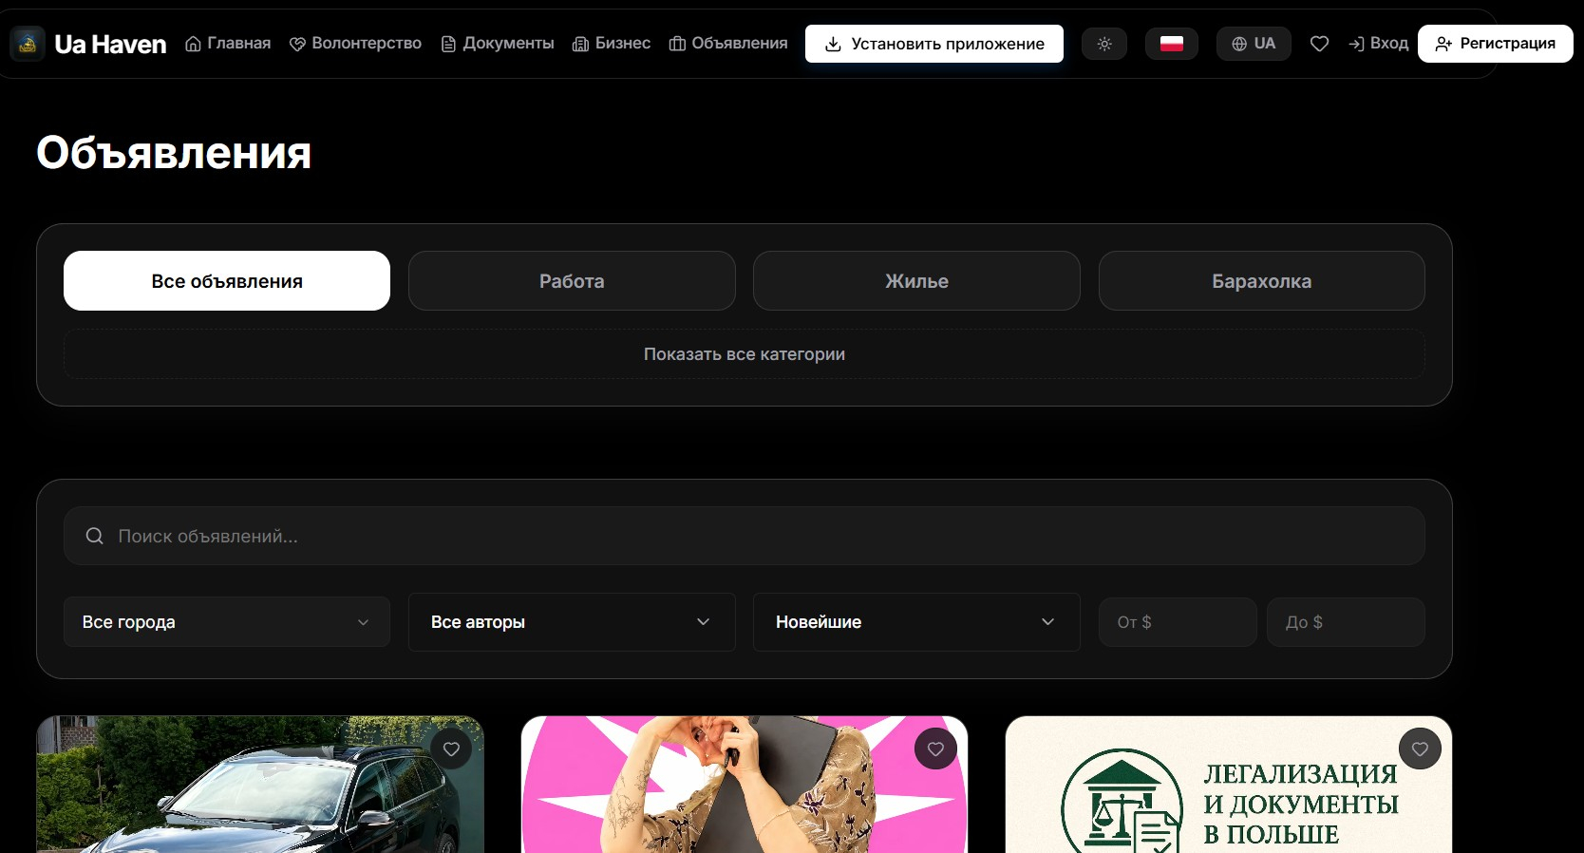Image resolution: width=1584 pixels, height=853 pixels.
Task: Favorite the car listing with its heart
Action: click(451, 749)
